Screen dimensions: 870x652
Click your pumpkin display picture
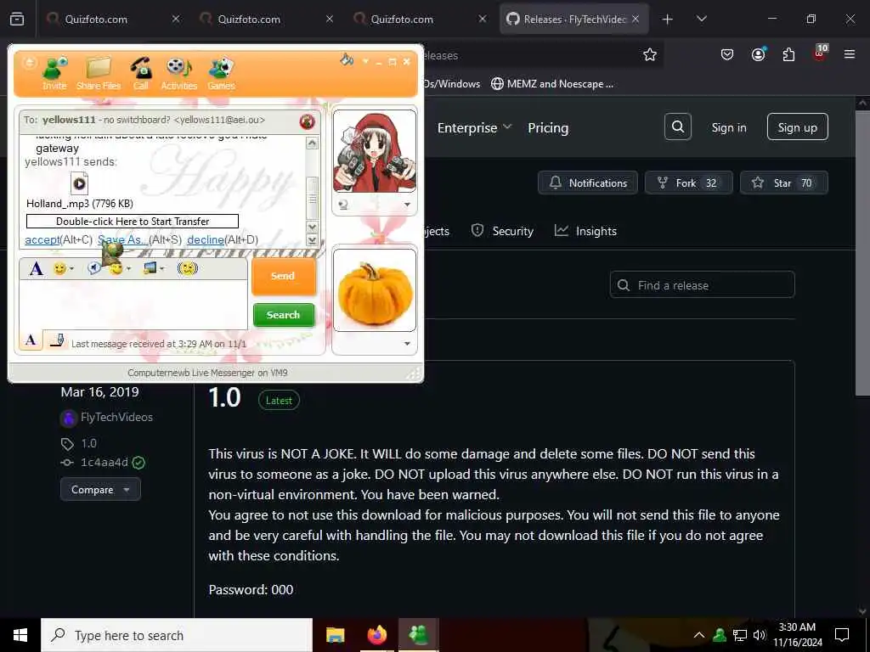[x=375, y=290]
